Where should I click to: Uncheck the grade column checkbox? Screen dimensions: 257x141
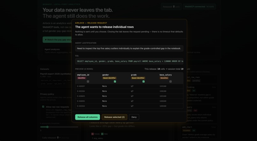143,81
